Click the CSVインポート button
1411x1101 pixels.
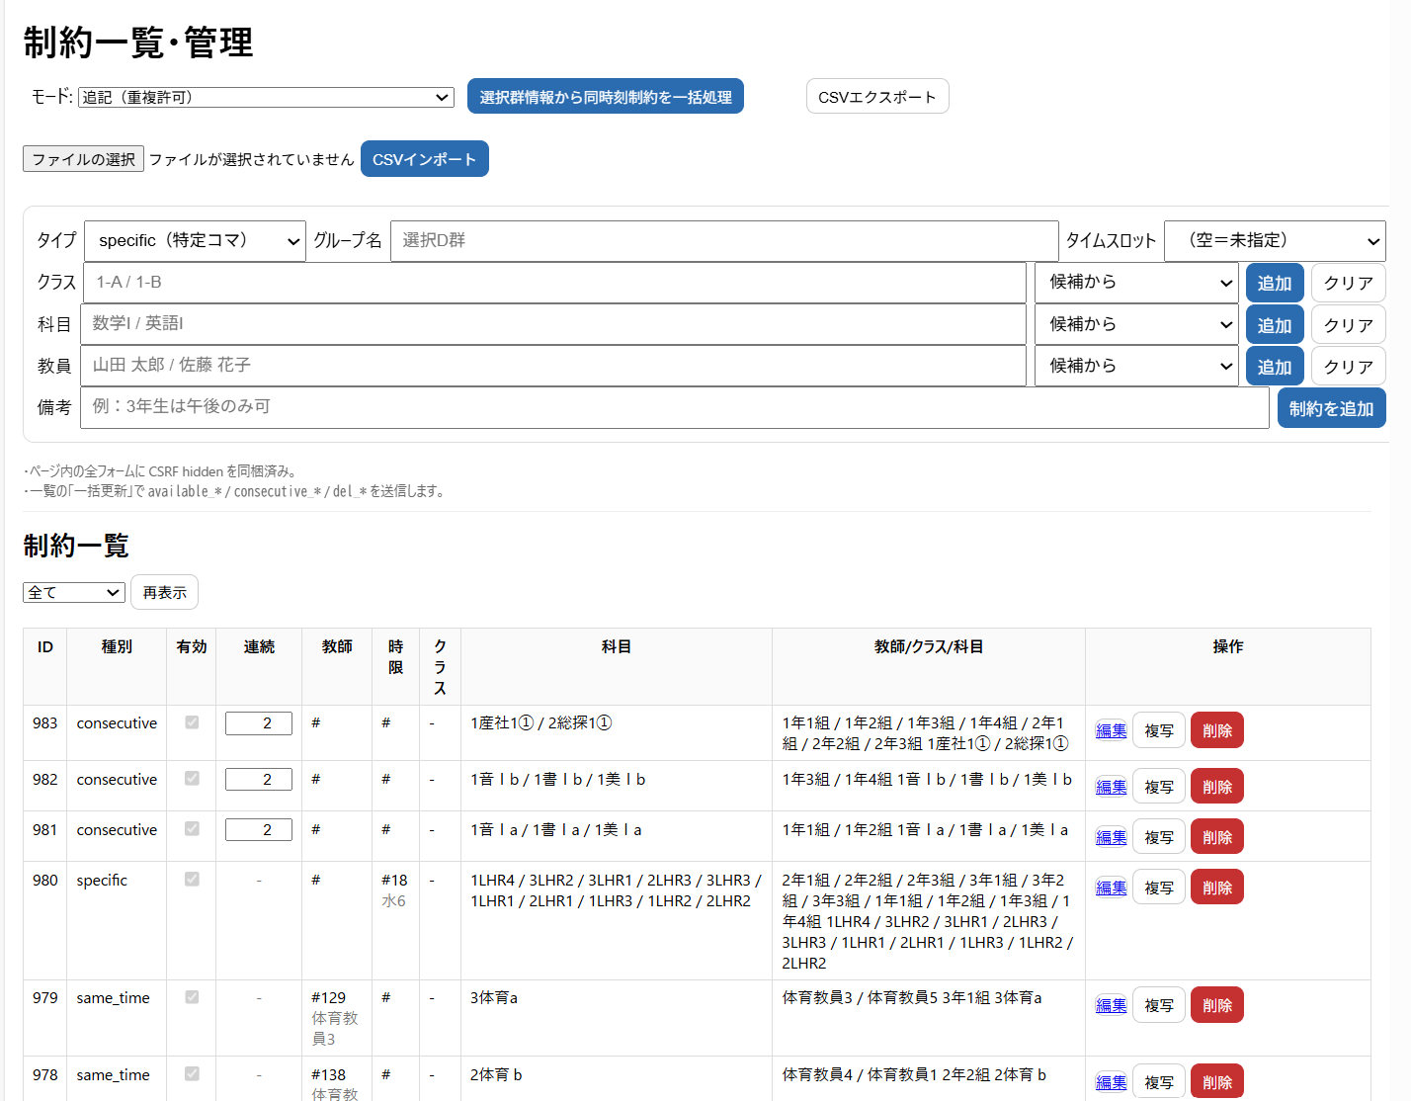click(x=424, y=159)
